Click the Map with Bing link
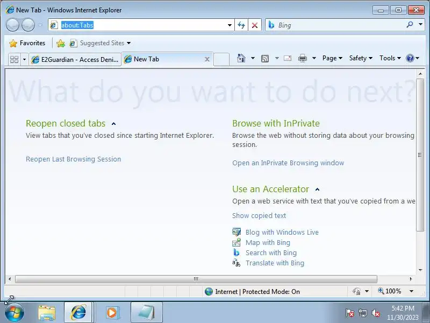 (268, 243)
